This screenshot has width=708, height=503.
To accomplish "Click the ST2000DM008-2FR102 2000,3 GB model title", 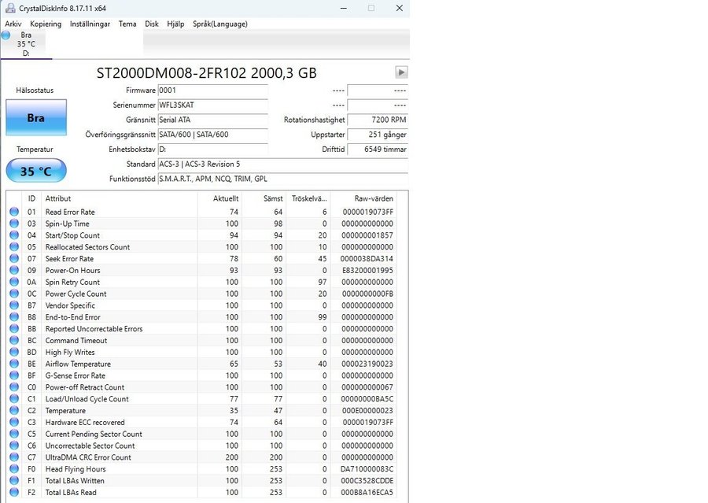I will (206, 72).
